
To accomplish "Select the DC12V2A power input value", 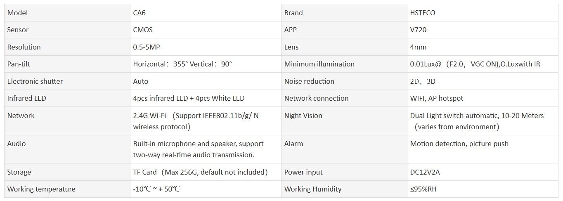I will pyautogui.click(x=425, y=172).
